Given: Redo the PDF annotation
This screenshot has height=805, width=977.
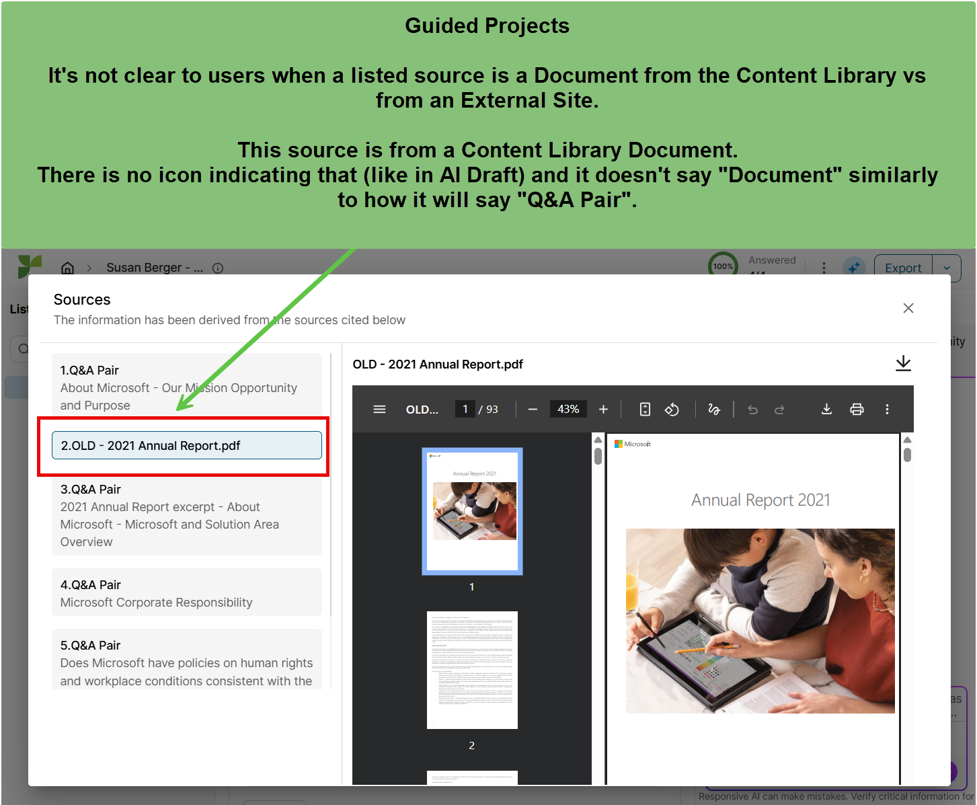Looking at the screenshot, I should click(779, 409).
